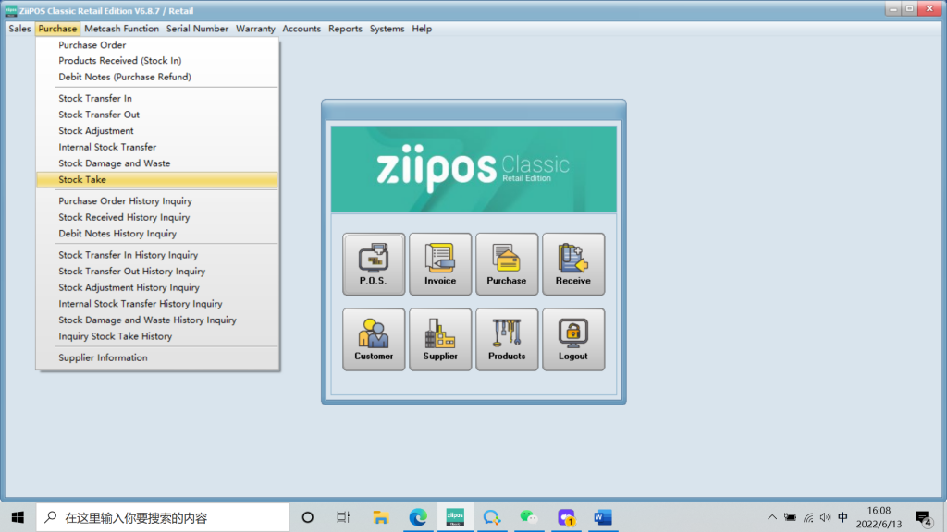Click the Supplier icon button

[440, 339]
